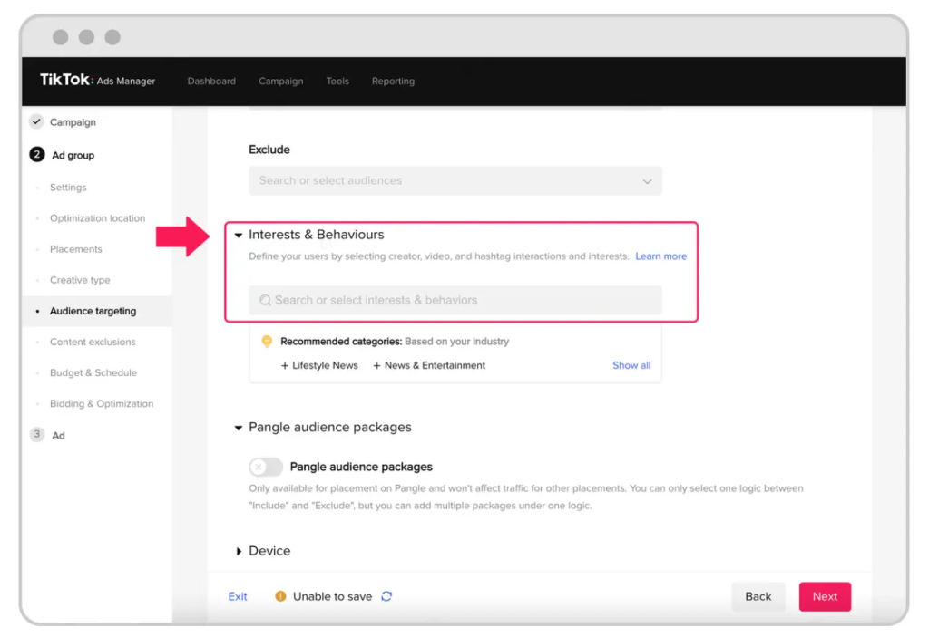The width and height of the screenshot is (929, 637).
Task: Click the search magnifier in interests field
Action: coord(266,300)
